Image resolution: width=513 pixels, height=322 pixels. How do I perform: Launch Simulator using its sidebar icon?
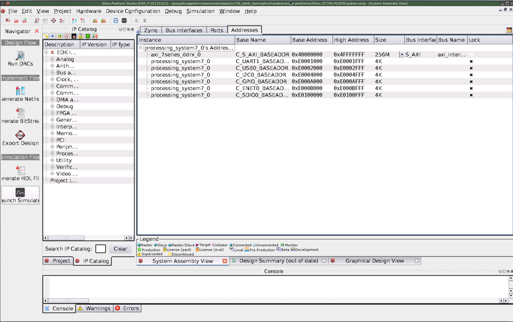20,191
